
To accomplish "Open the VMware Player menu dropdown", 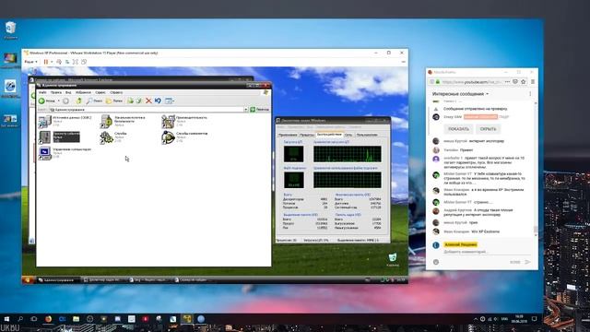I will tap(30, 62).
